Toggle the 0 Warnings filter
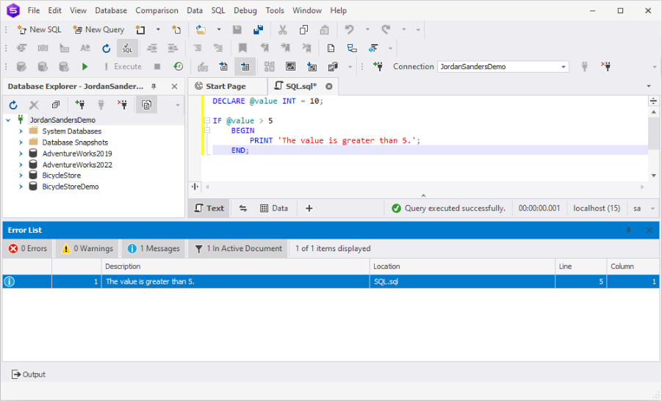Viewport: 662px width, 401px height. point(87,248)
